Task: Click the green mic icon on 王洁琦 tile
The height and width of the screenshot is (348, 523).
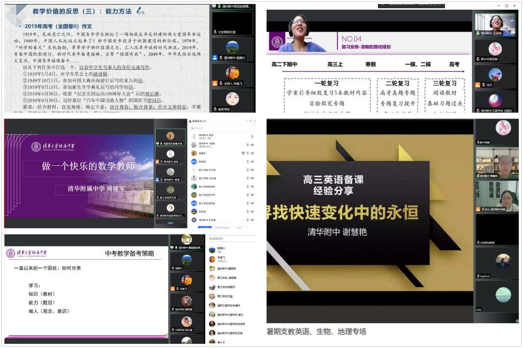Action: point(478,33)
